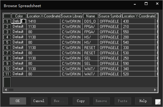Click the X-coordinate cell 1130 in row 10

click(x=43, y=69)
